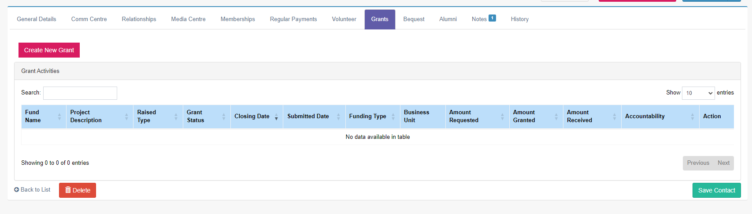Sort by Closing Date column
The image size is (752, 214).
(257, 116)
